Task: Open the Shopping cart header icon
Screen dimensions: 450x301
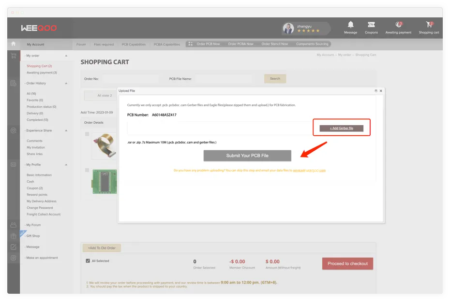Action: click(429, 25)
